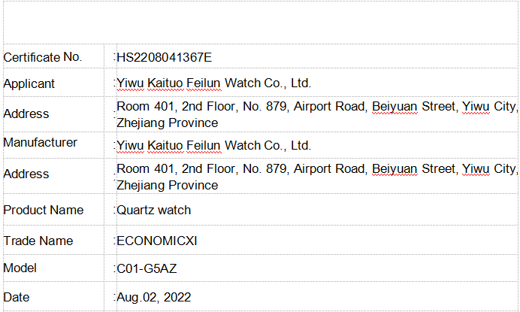Click the ECONOMICXI trade name value
Viewport: 520px width, 312px height.
coord(157,241)
